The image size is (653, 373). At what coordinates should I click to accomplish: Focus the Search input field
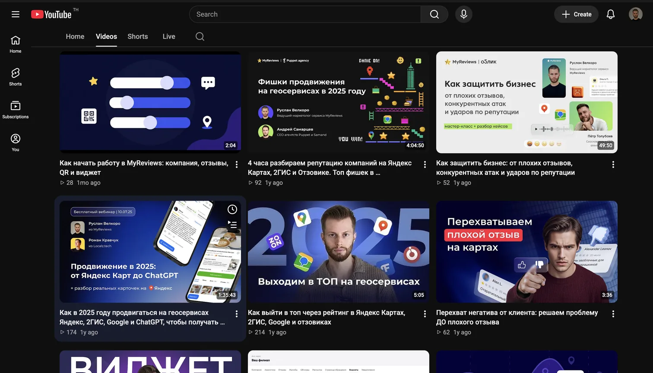[x=305, y=14]
